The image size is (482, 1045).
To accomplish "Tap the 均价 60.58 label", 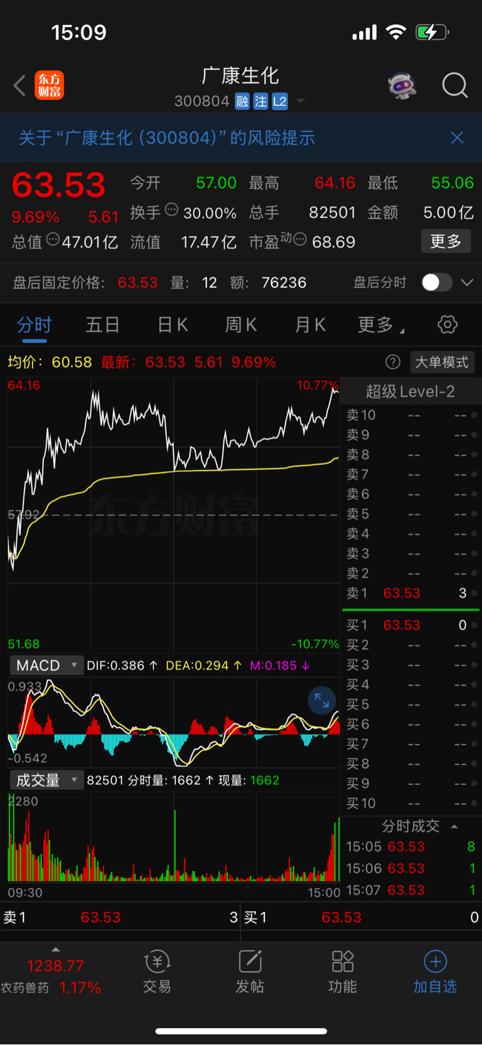I will 50,363.
